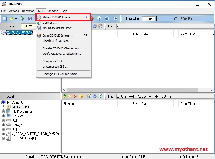Select Compress ISO ... menu entry

pyautogui.click(x=63, y=61)
